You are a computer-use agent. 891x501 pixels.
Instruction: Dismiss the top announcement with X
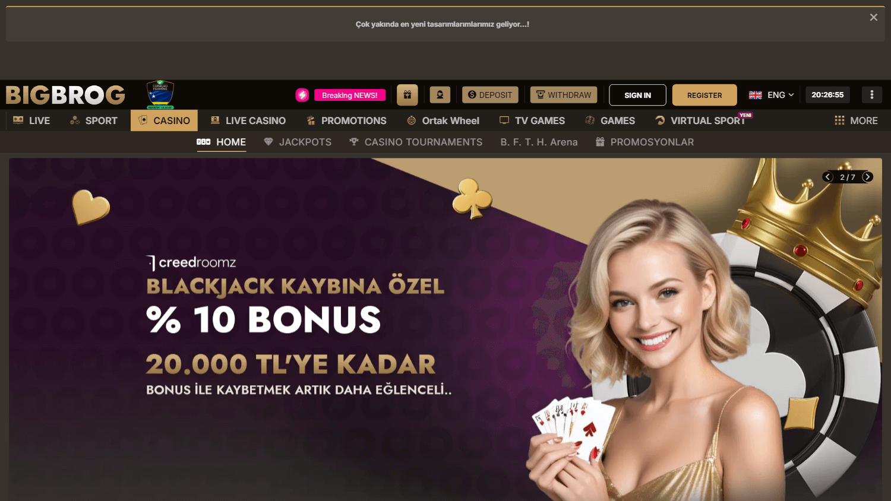(x=873, y=17)
